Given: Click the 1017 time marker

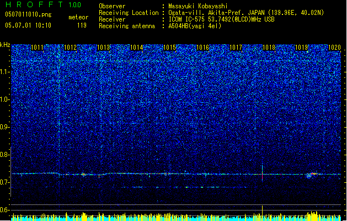Looking at the screenshot, I should pos(236,48).
